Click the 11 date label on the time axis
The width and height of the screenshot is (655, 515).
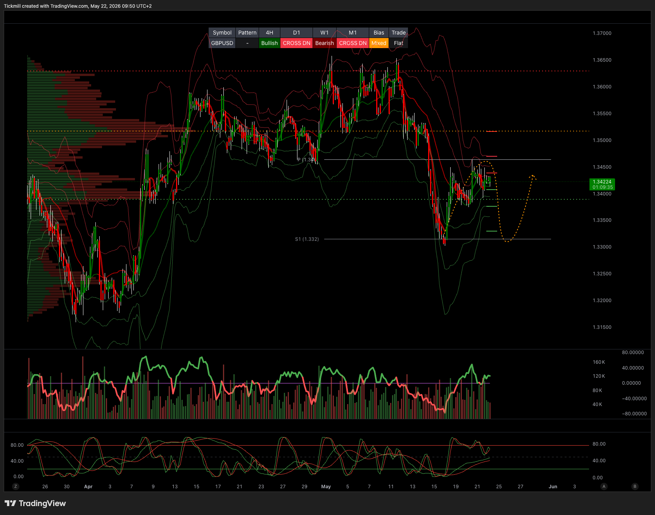click(x=391, y=487)
